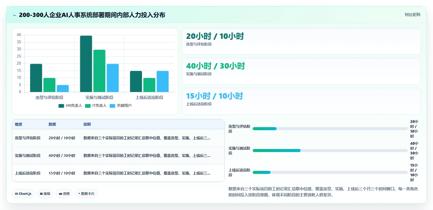The height and width of the screenshot is (210, 433).
Task: Click the 选型与评估阶段 progress bar
Action: [330, 129]
